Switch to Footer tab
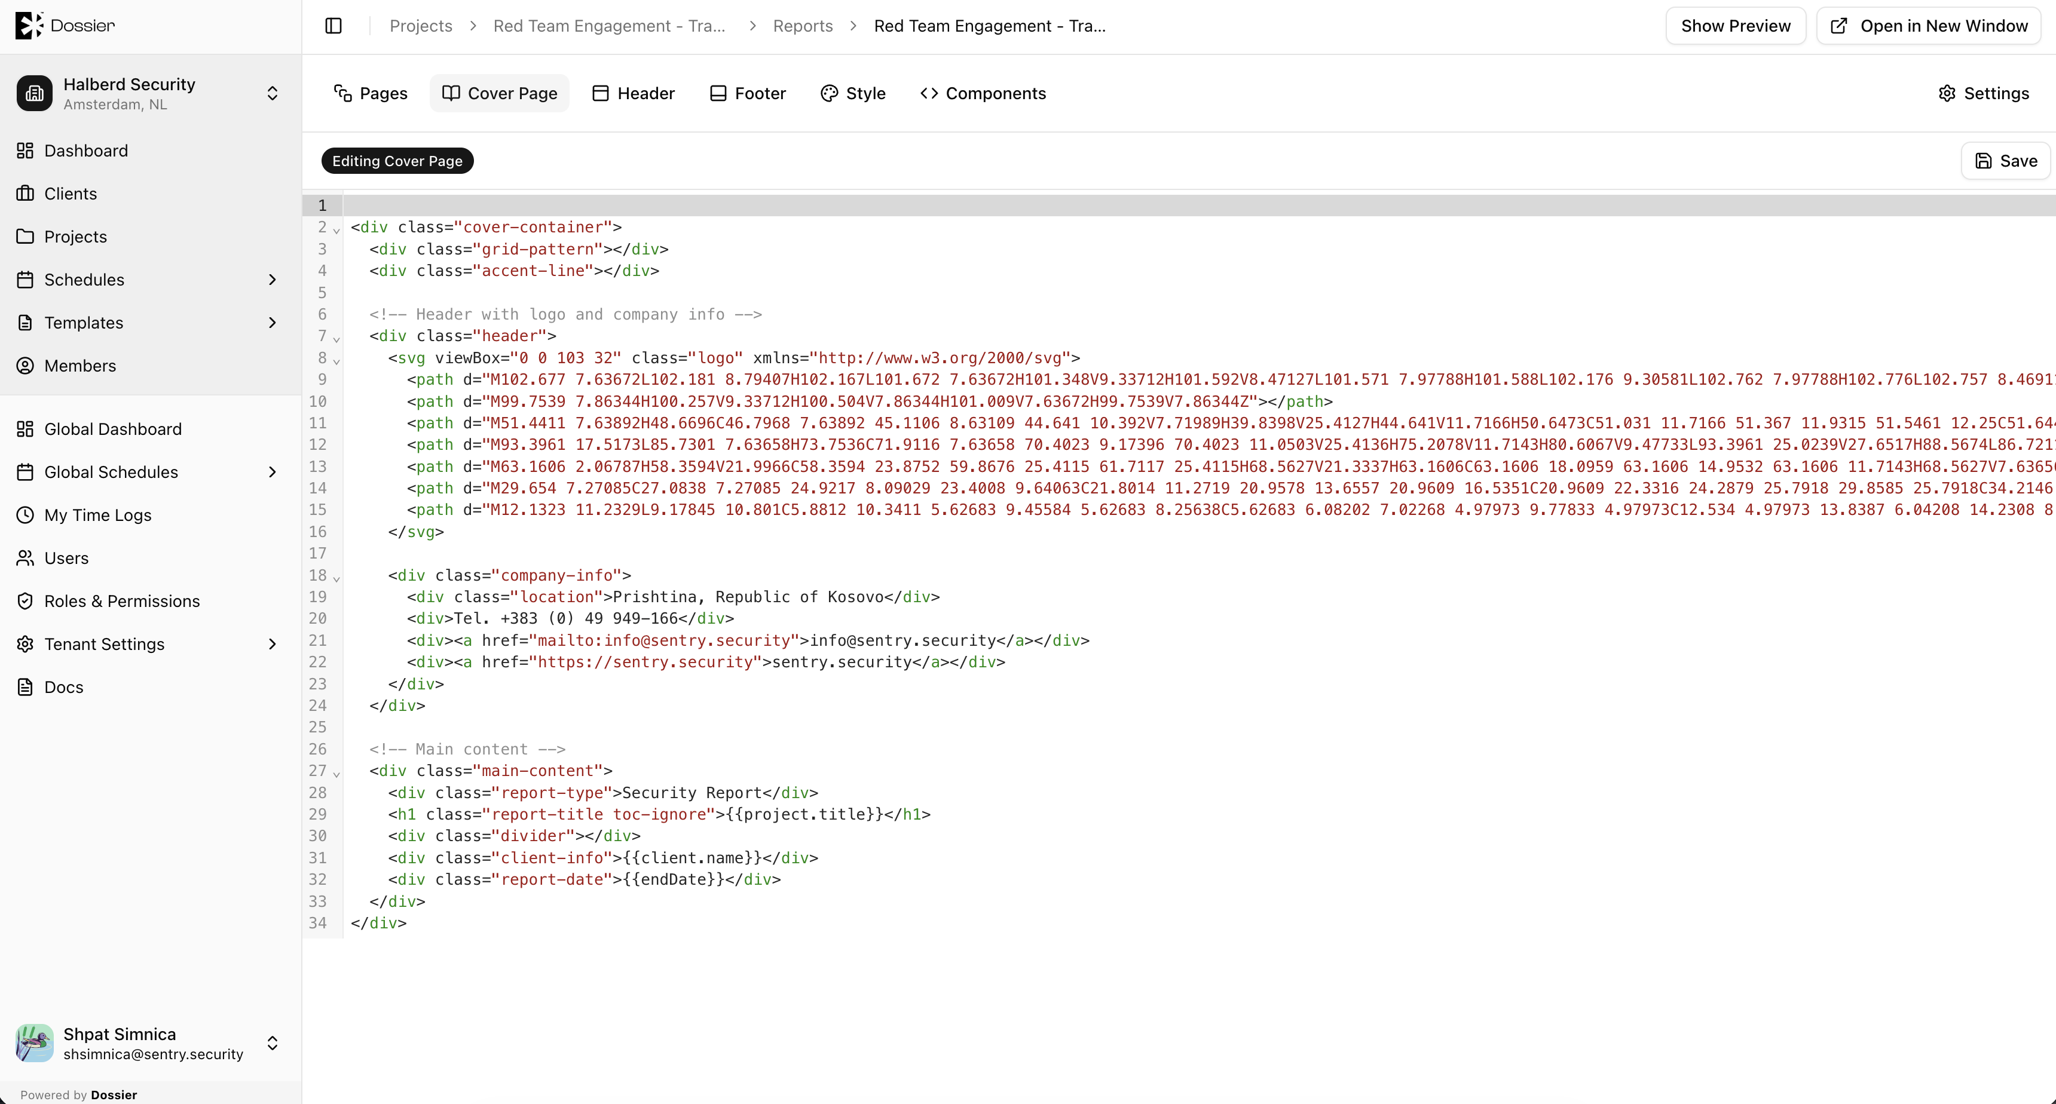Viewport: 2056px width, 1104px height. point(748,93)
